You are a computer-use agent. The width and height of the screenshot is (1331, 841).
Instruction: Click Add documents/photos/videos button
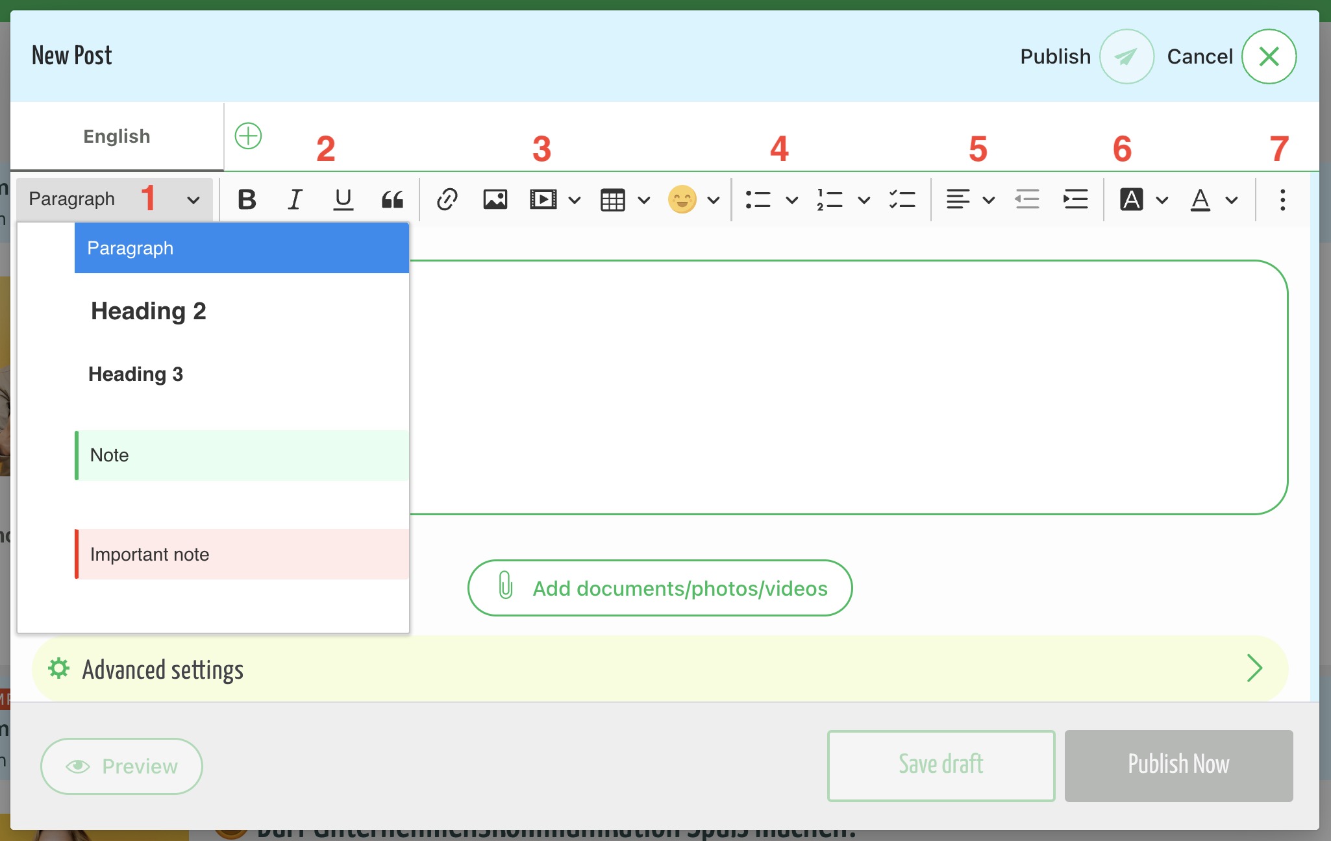pyautogui.click(x=660, y=588)
